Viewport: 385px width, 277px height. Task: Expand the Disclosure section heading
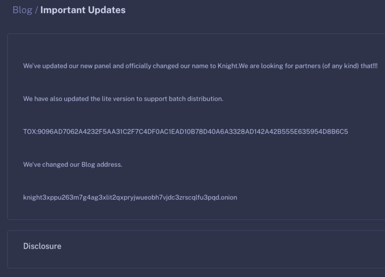[x=42, y=246]
